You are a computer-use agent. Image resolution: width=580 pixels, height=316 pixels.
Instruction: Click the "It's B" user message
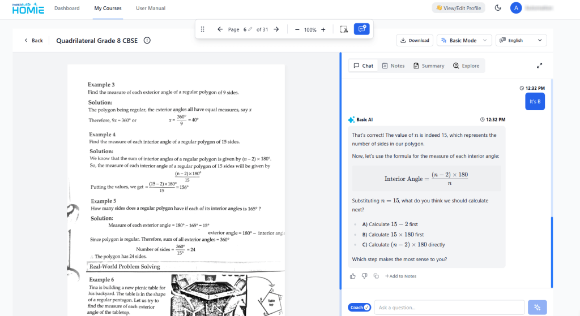535,102
